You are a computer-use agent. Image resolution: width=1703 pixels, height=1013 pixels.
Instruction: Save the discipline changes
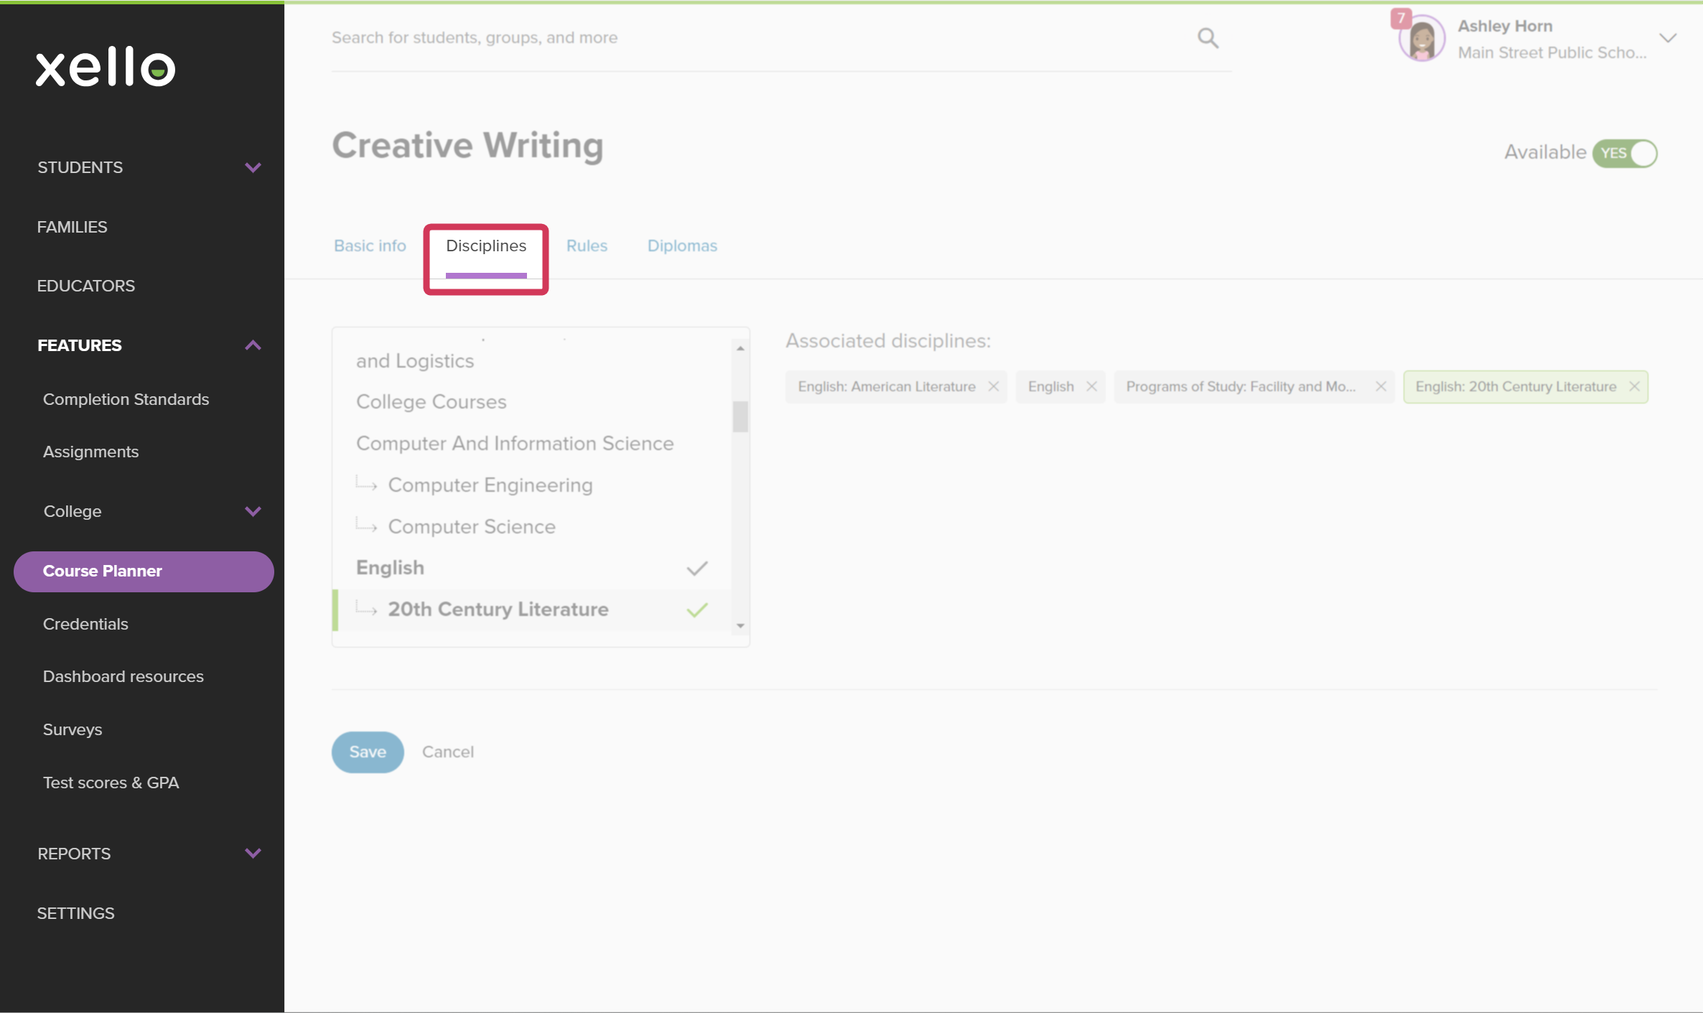click(367, 752)
